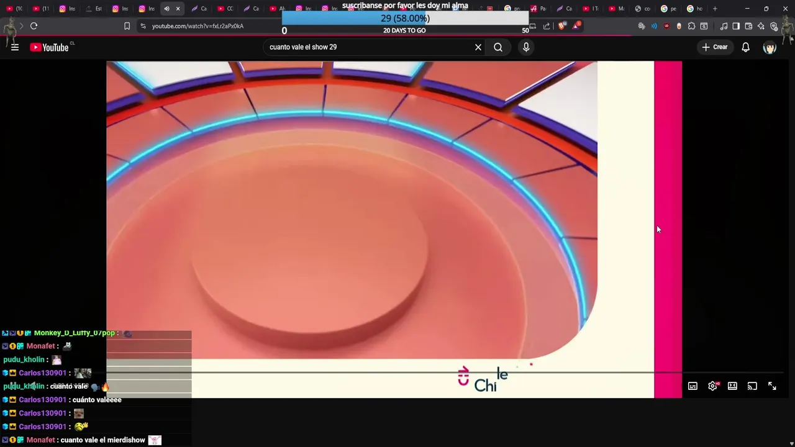The image size is (795, 447).
Task: Toggle subtitles on the video player
Action: click(693, 386)
